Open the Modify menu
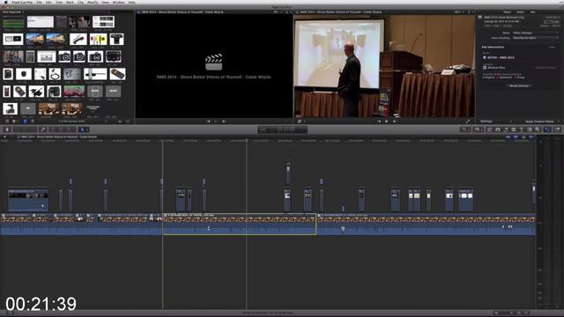The width and height of the screenshot is (564, 317). (93, 2)
